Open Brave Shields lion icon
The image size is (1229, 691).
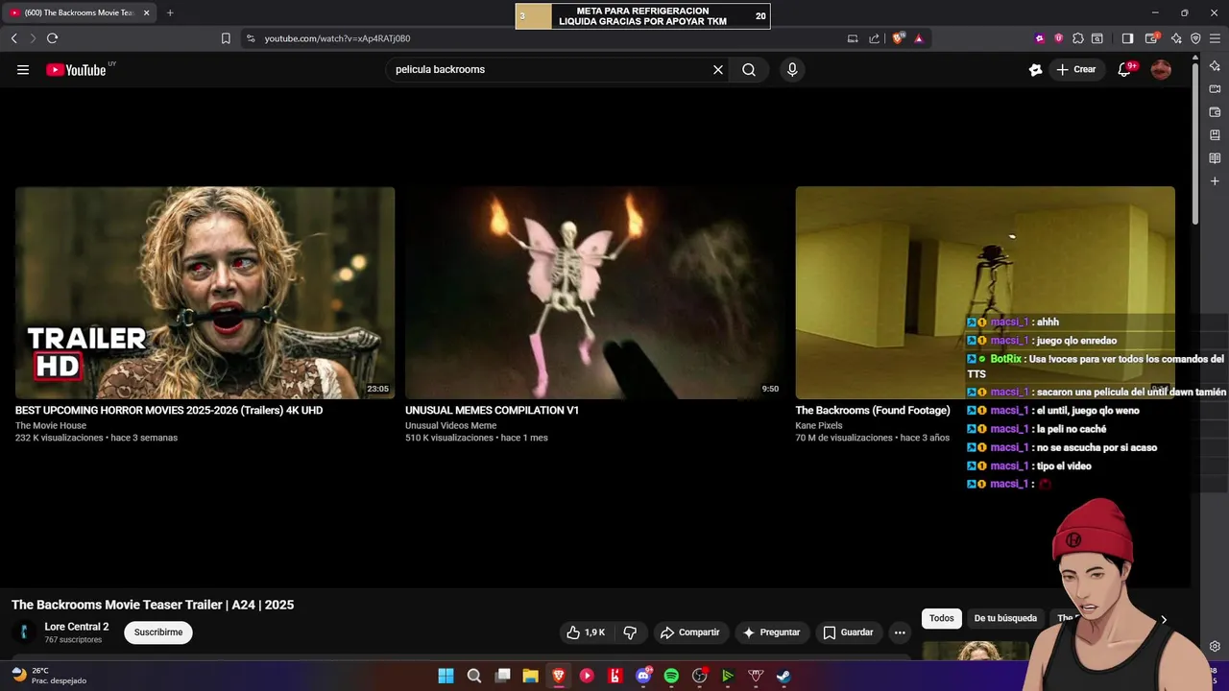tap(898, 38)
